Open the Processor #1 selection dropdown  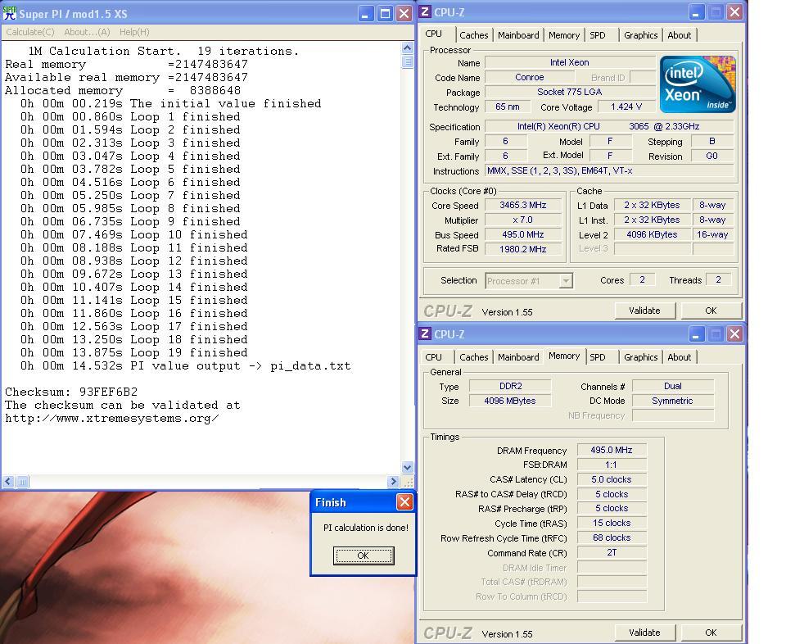point(529,281)
